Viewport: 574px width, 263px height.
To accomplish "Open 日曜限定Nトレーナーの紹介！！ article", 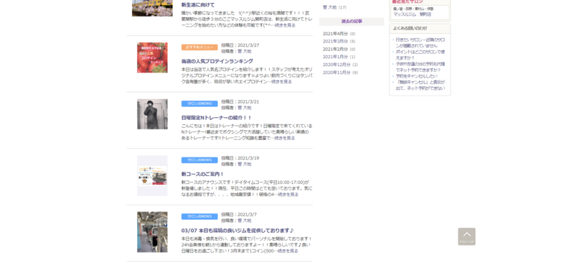I will click(x=217, y=118).
